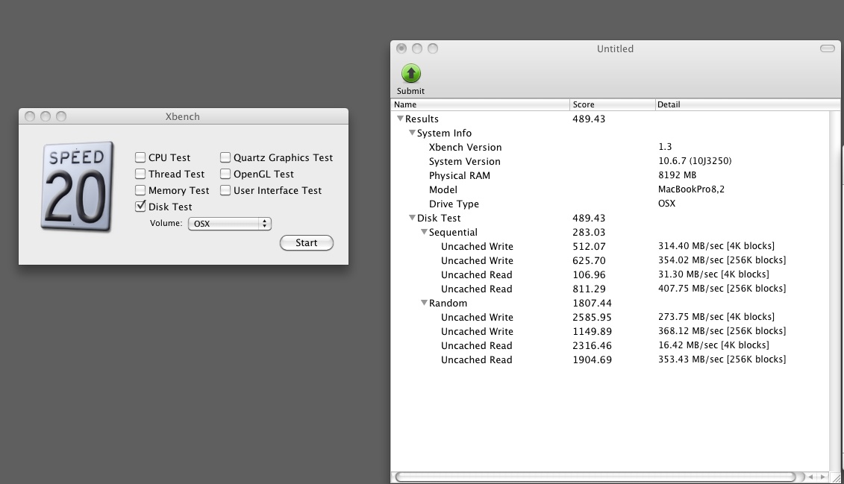Collapse the Disk Test disclosure triangle

[x=412, y=218]
